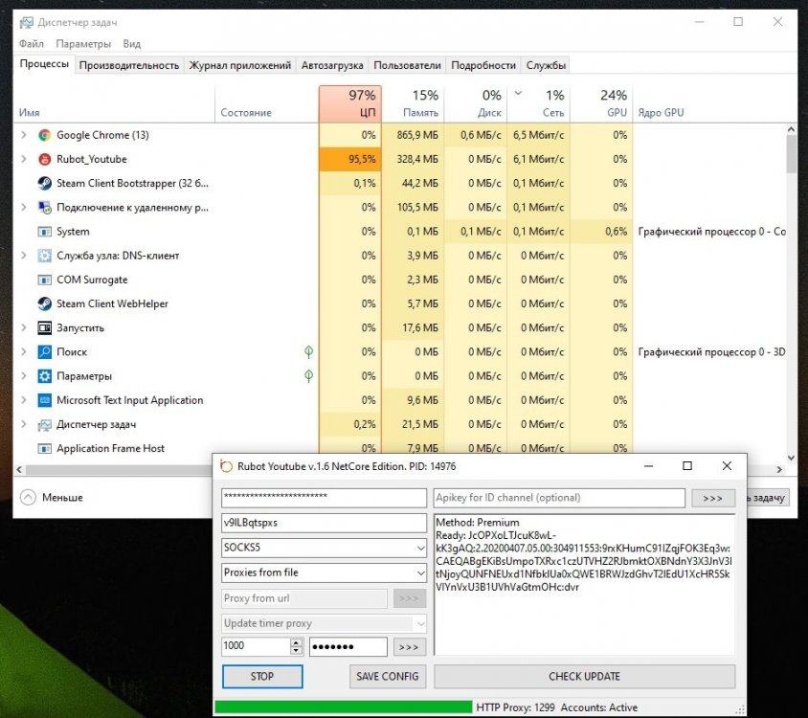Select the Steam Client WebHelper icon
808x718 pixels.
click(x=44, y=303)
